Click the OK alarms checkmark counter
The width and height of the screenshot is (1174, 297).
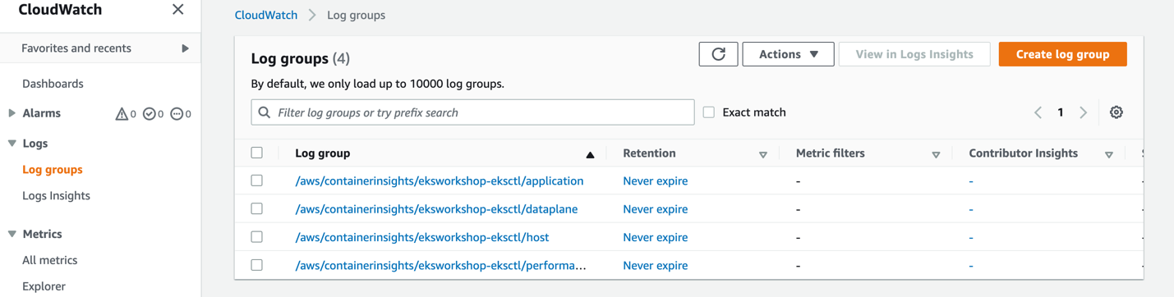[x=153, y=114]
